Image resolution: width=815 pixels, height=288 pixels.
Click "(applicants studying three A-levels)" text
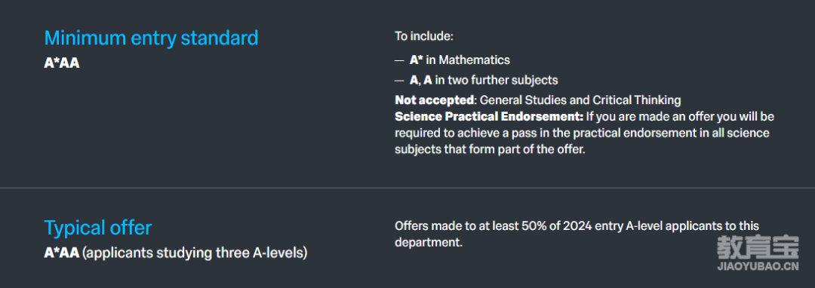click(x=195, y=253)
